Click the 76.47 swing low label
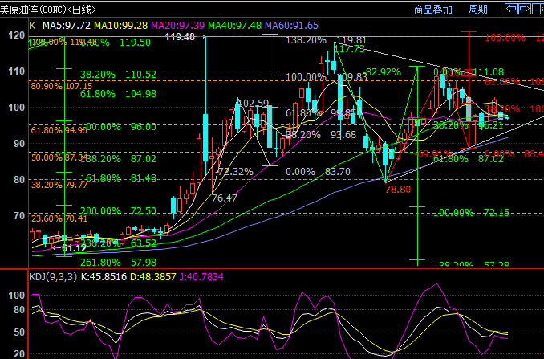The height and width of the screenshot is (359, 544). (x=225, y=198)
